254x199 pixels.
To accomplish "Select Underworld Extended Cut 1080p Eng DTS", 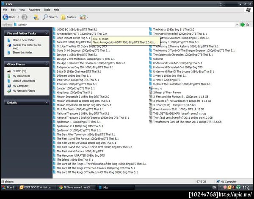I will [178, 67].
